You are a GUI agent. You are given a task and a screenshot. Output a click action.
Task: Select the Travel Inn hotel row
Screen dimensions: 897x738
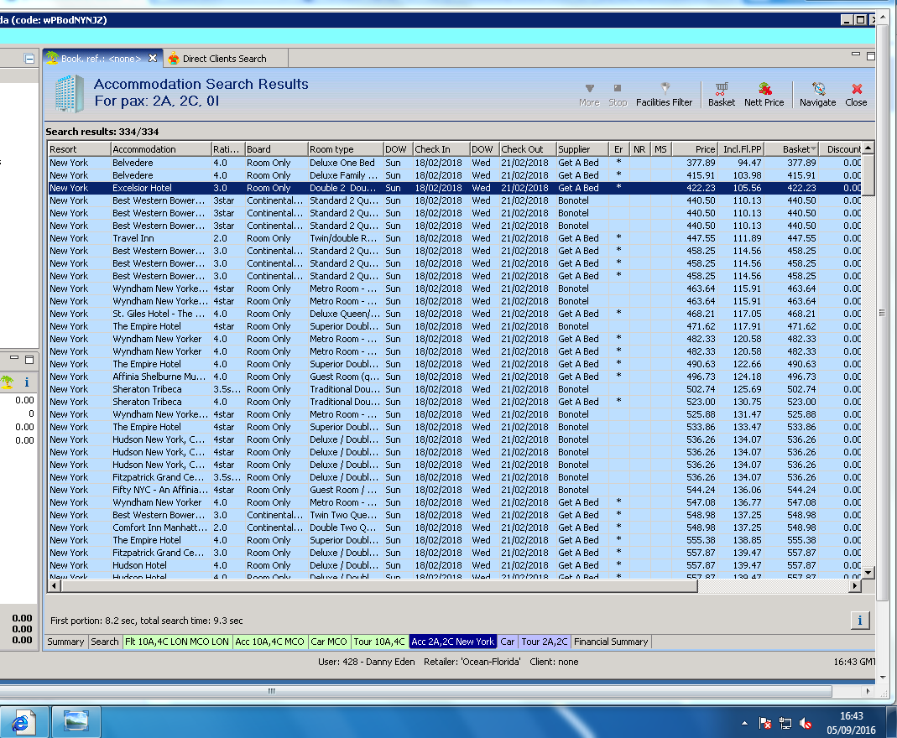click(x=133, y=238)
